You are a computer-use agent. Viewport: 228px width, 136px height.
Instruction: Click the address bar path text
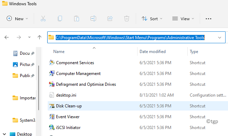tap(130, 38)
